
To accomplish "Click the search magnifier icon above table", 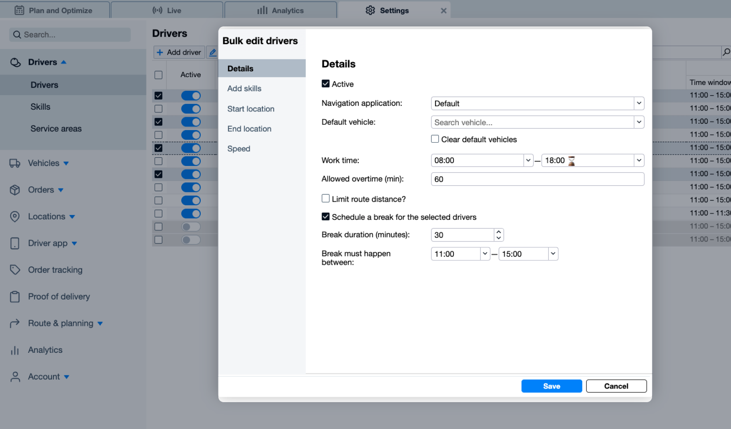I will click(726, 52).
